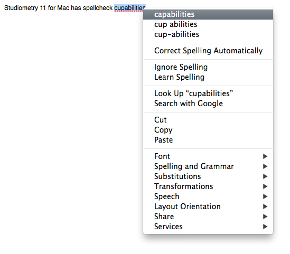The width and height of the screenshot is (290, 254).
Task: Pick the "cup-abilities" suggestion
Action: [x=208, y=34]
